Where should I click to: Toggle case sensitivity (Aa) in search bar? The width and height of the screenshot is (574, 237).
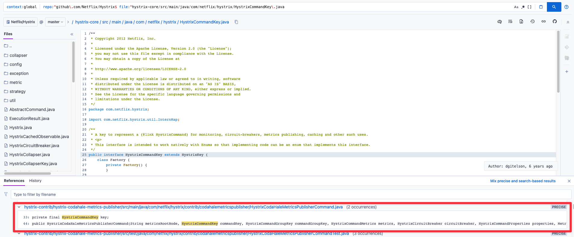(x=516, y=7)
